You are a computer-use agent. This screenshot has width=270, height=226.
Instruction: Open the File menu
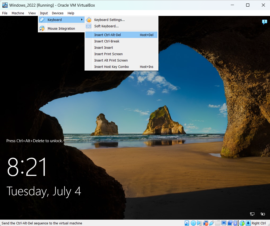[5, 13]
